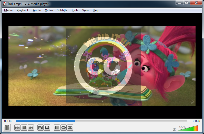Image resolution: width=204 pixels, height=134 pixels.
Task: Pause the video playback
Action: [x=7, y=128]
